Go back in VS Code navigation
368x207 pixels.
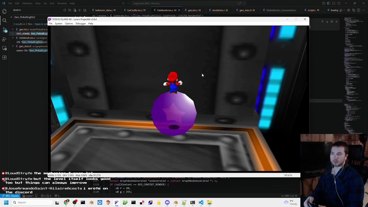coord(123,3)
